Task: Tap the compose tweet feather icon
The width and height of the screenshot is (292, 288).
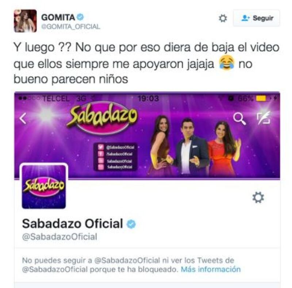Action: pos(264,118)
